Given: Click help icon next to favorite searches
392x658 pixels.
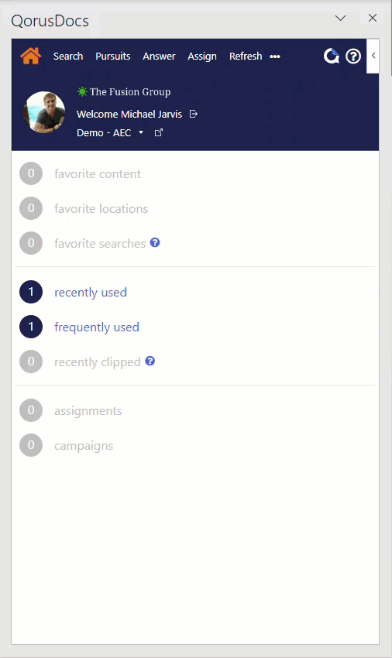Looking at the screenshot, I should coord(155,242).
